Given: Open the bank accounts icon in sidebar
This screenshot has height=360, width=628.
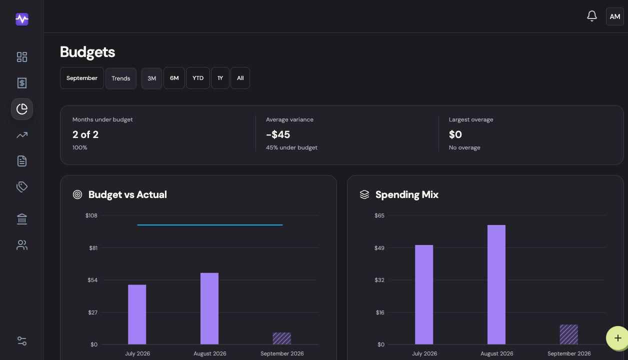Looking at the screenshot, I should 22,219.
